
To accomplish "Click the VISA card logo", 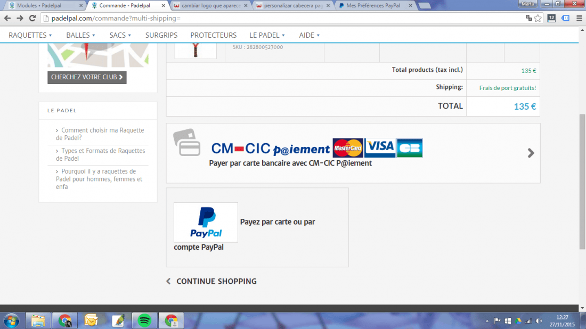I will tap(380, 148).
